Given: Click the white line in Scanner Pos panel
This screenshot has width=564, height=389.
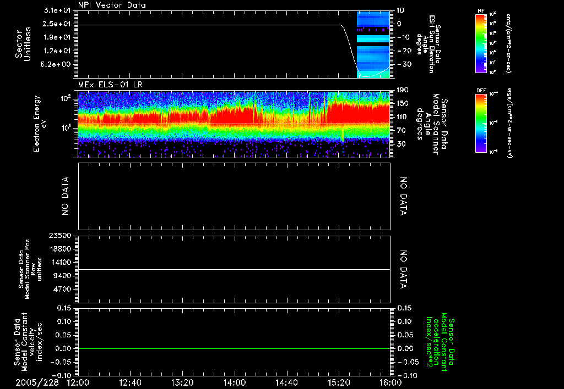Looking at the screenshot, I should click(234, 270).
